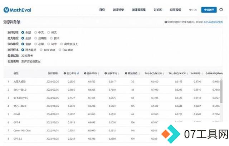Select 全部 in the 学段维度 row

pyautogui.click(x=23, y=44)
